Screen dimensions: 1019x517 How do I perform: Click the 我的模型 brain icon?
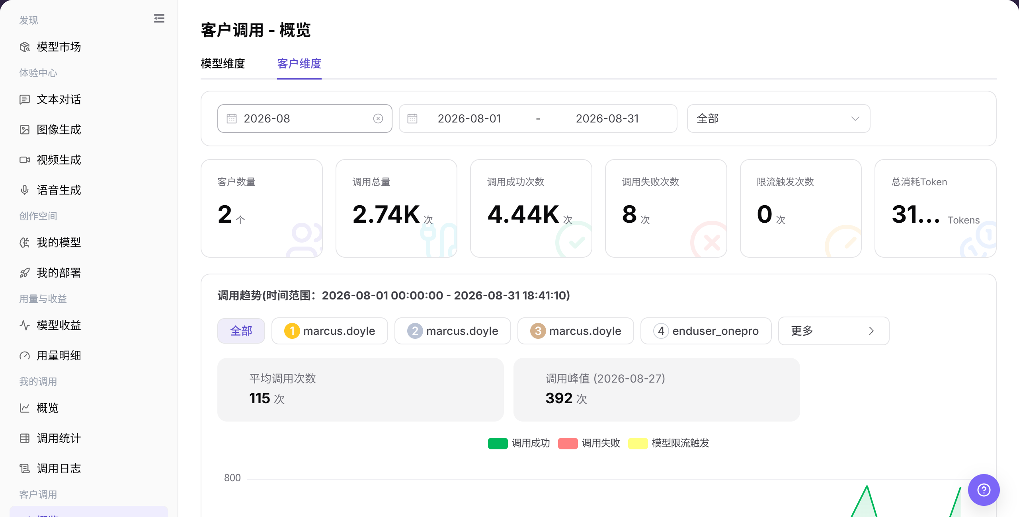pos(25,243)
